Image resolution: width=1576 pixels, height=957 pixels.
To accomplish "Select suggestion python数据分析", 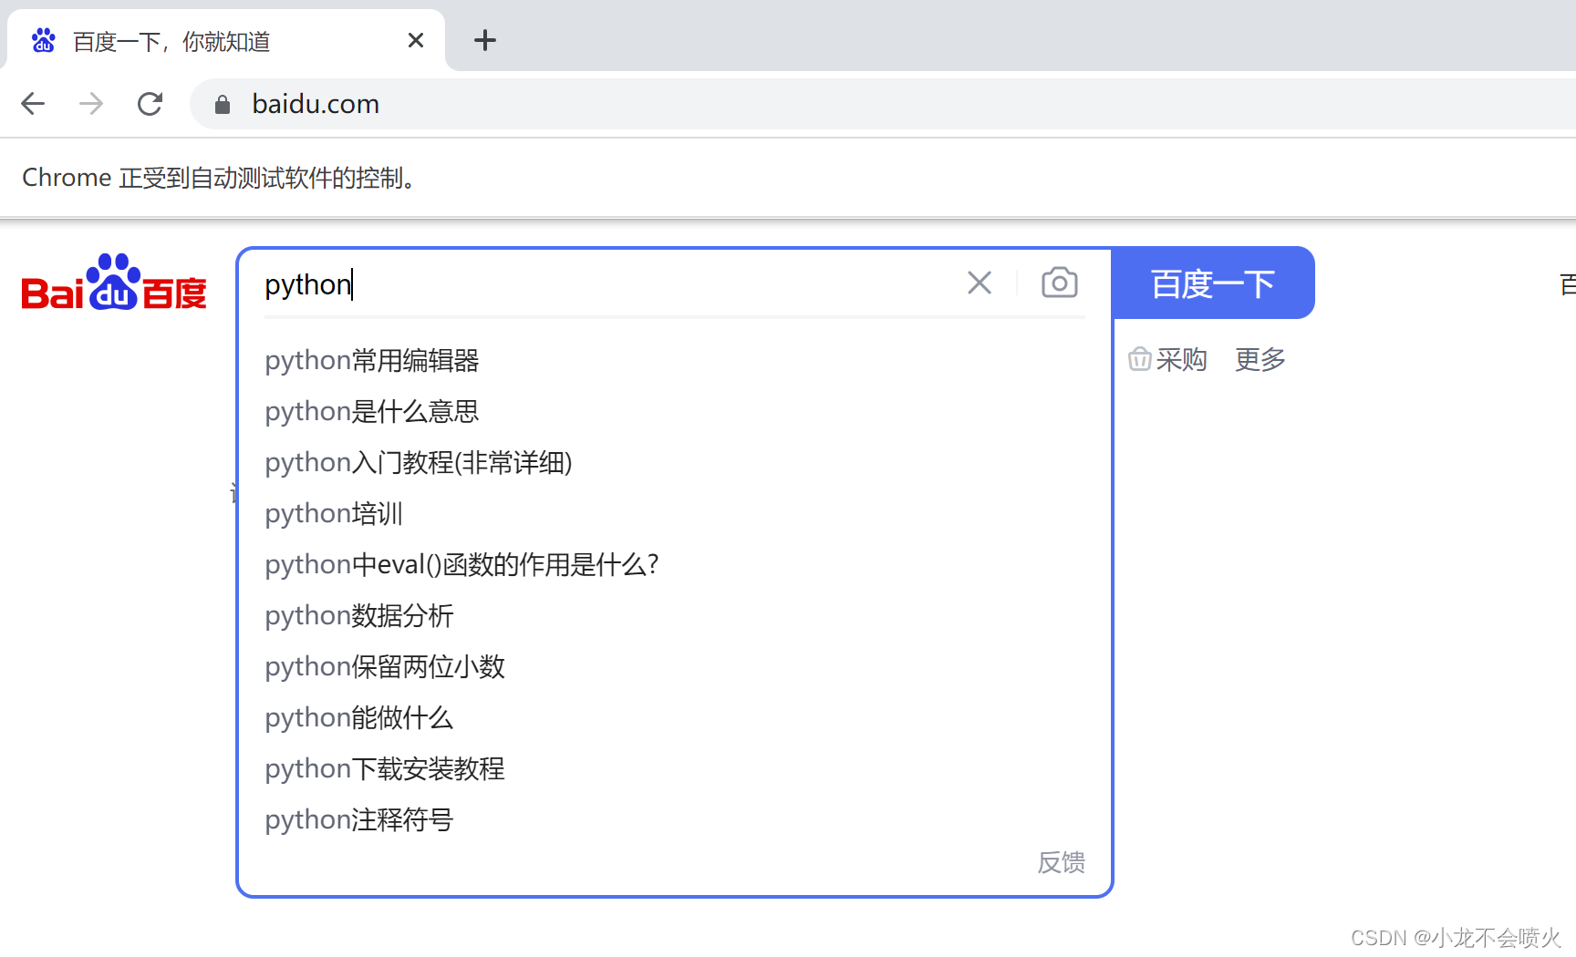I will point(675,616).
